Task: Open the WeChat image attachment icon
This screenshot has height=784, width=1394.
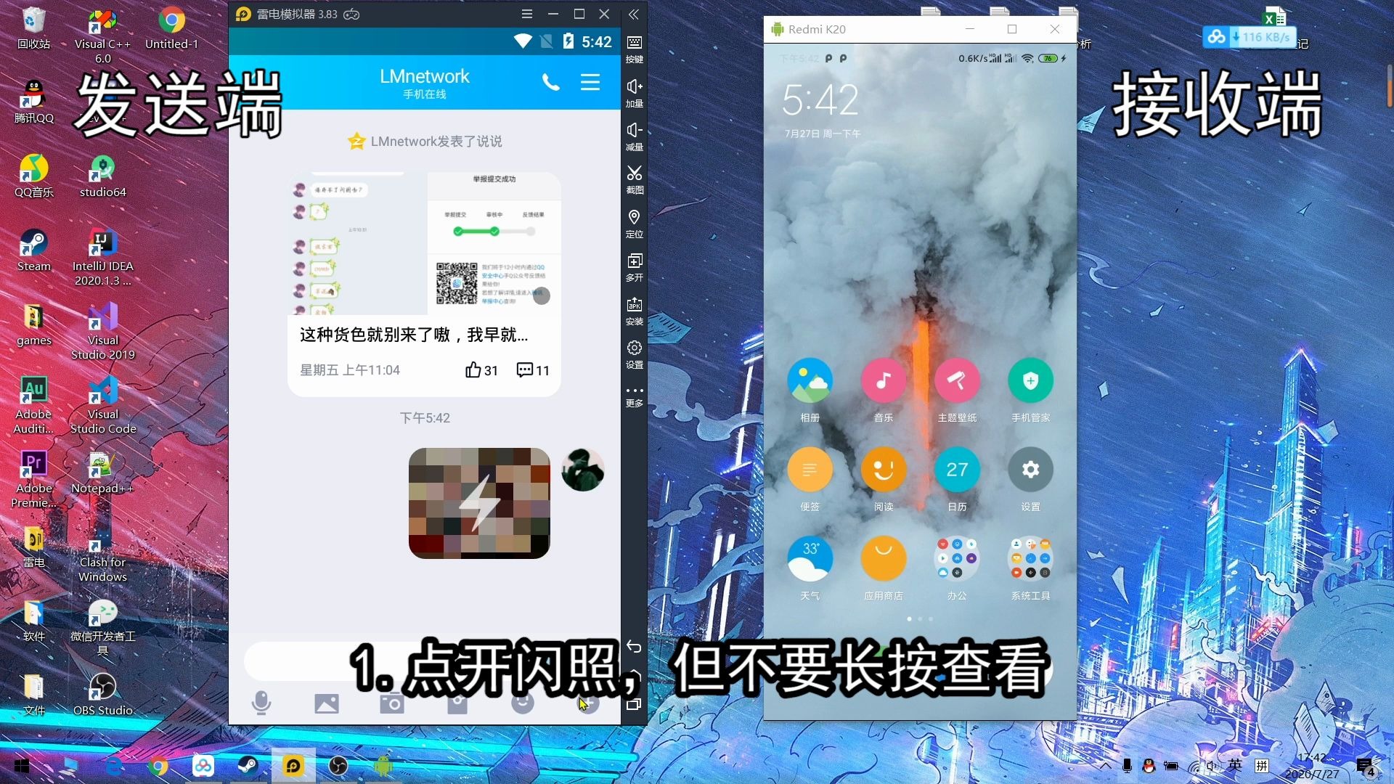Action: 327,702
